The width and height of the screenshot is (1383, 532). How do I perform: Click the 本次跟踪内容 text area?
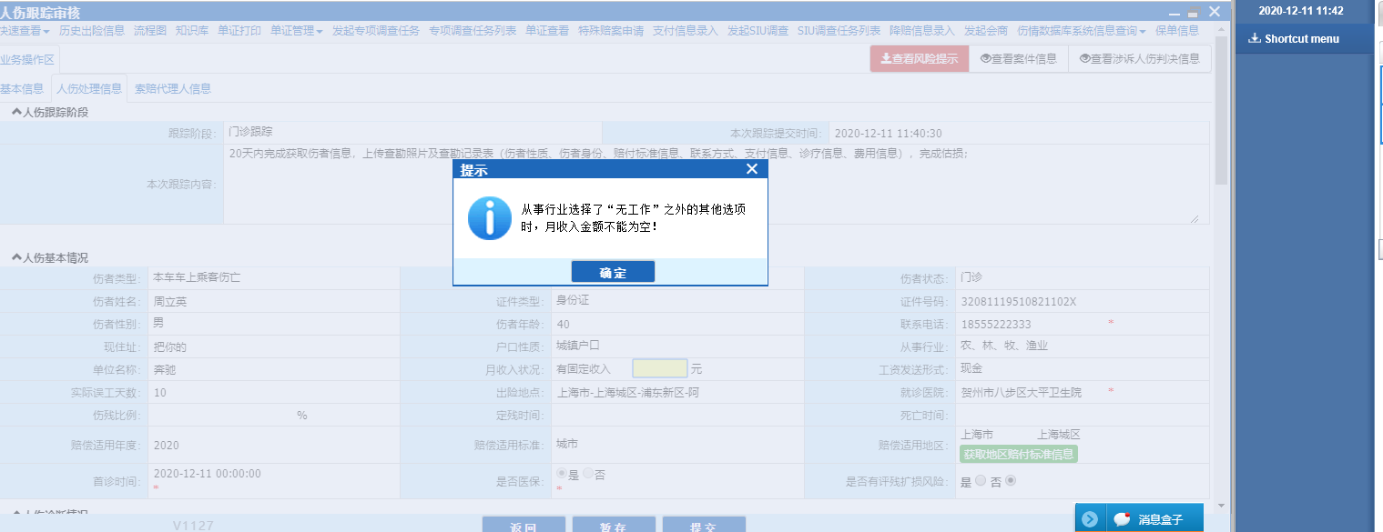click(712, 184)
